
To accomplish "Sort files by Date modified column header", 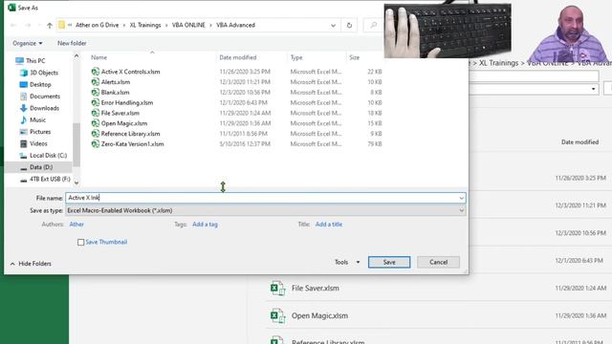I will pos(238,57).
